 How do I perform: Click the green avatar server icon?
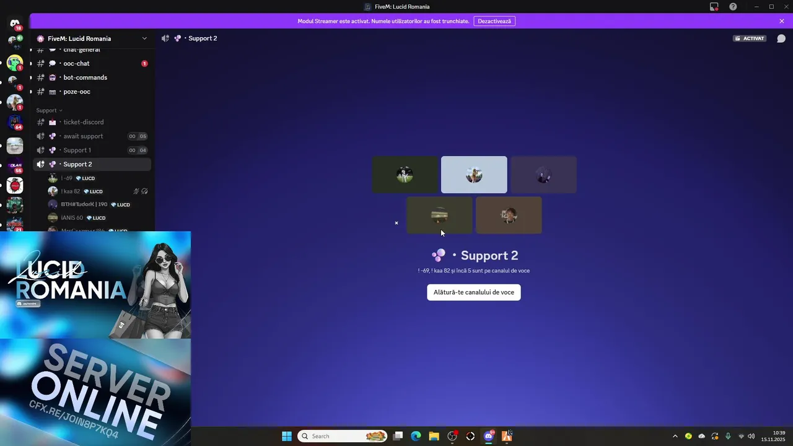coord(15,63)
